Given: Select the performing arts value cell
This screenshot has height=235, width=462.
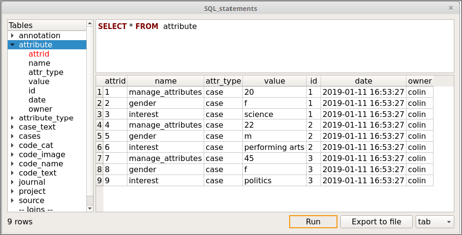Looking at the screenshot, I should tap(274, 147).
